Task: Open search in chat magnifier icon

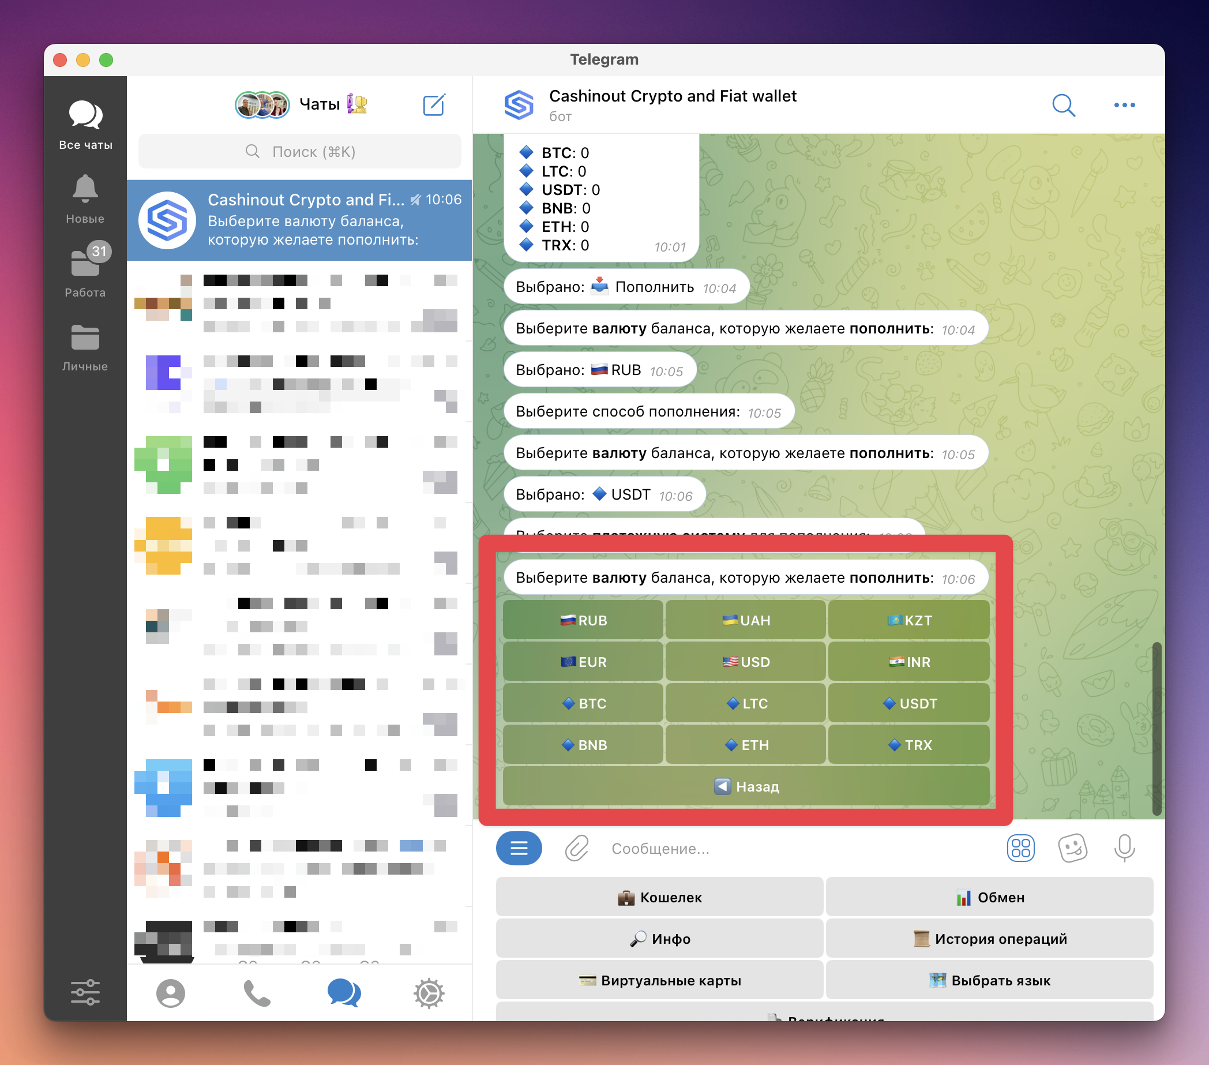Action: coord(1063,106)
